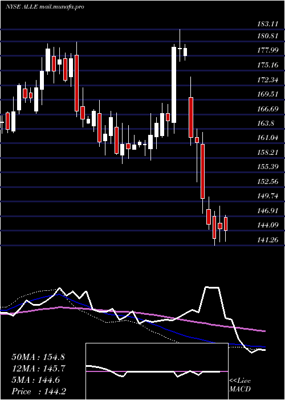Click the 141.26 price level text

click(x=267, y=240)
